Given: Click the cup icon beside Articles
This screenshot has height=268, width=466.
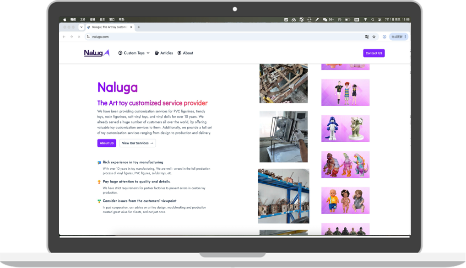Looking at the screenshot, I should tap(157, 53).
